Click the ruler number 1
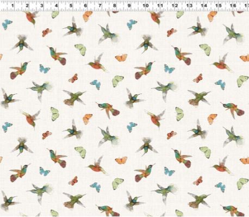Screen dimensions: 249x217 [x=13, y=5]
